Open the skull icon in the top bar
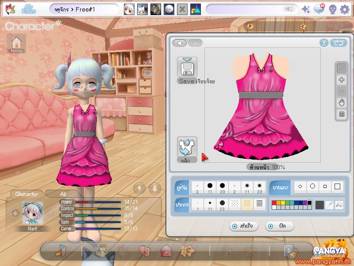 click(x=332, y=9)
